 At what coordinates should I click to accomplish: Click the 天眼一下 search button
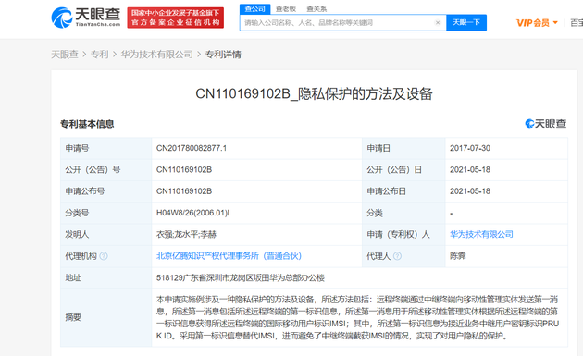pyautogui.click(x=466, y=23)
